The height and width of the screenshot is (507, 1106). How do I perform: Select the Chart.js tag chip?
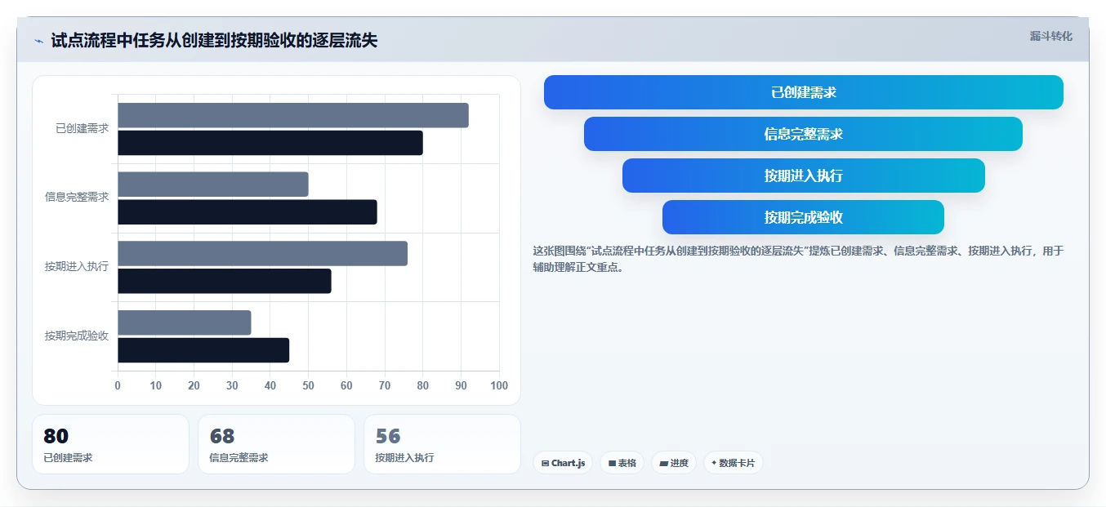tap(563, 463)
